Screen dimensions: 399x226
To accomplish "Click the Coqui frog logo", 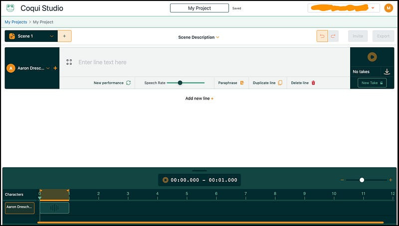I will (x=10, y=8).
